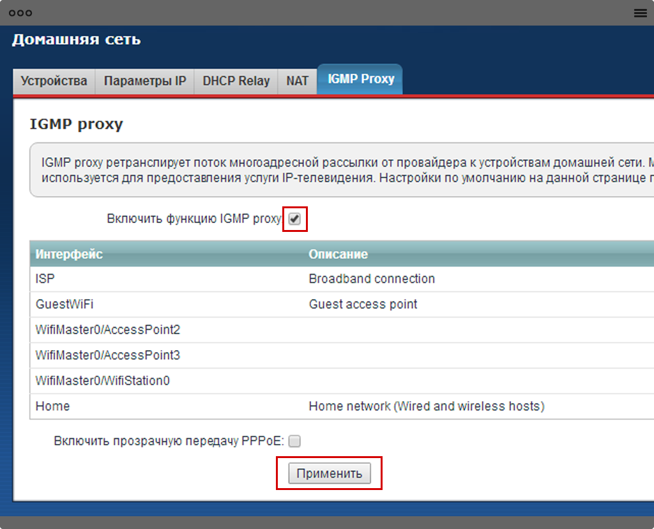The image size is (654, 529).
Task: Go to the DHCP Relay tab
Action: [236, 81]
